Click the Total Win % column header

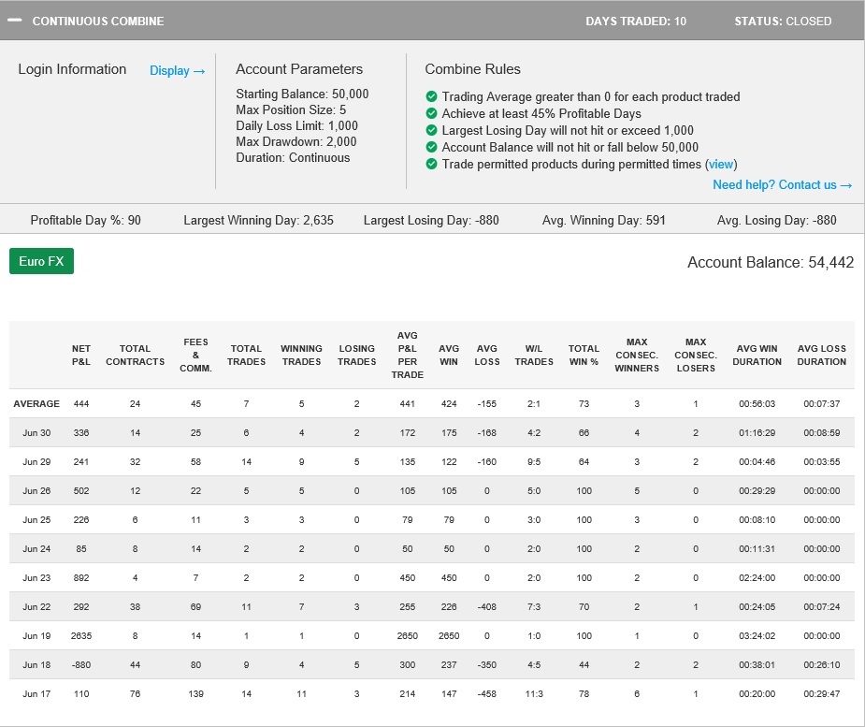coord(584,356)
